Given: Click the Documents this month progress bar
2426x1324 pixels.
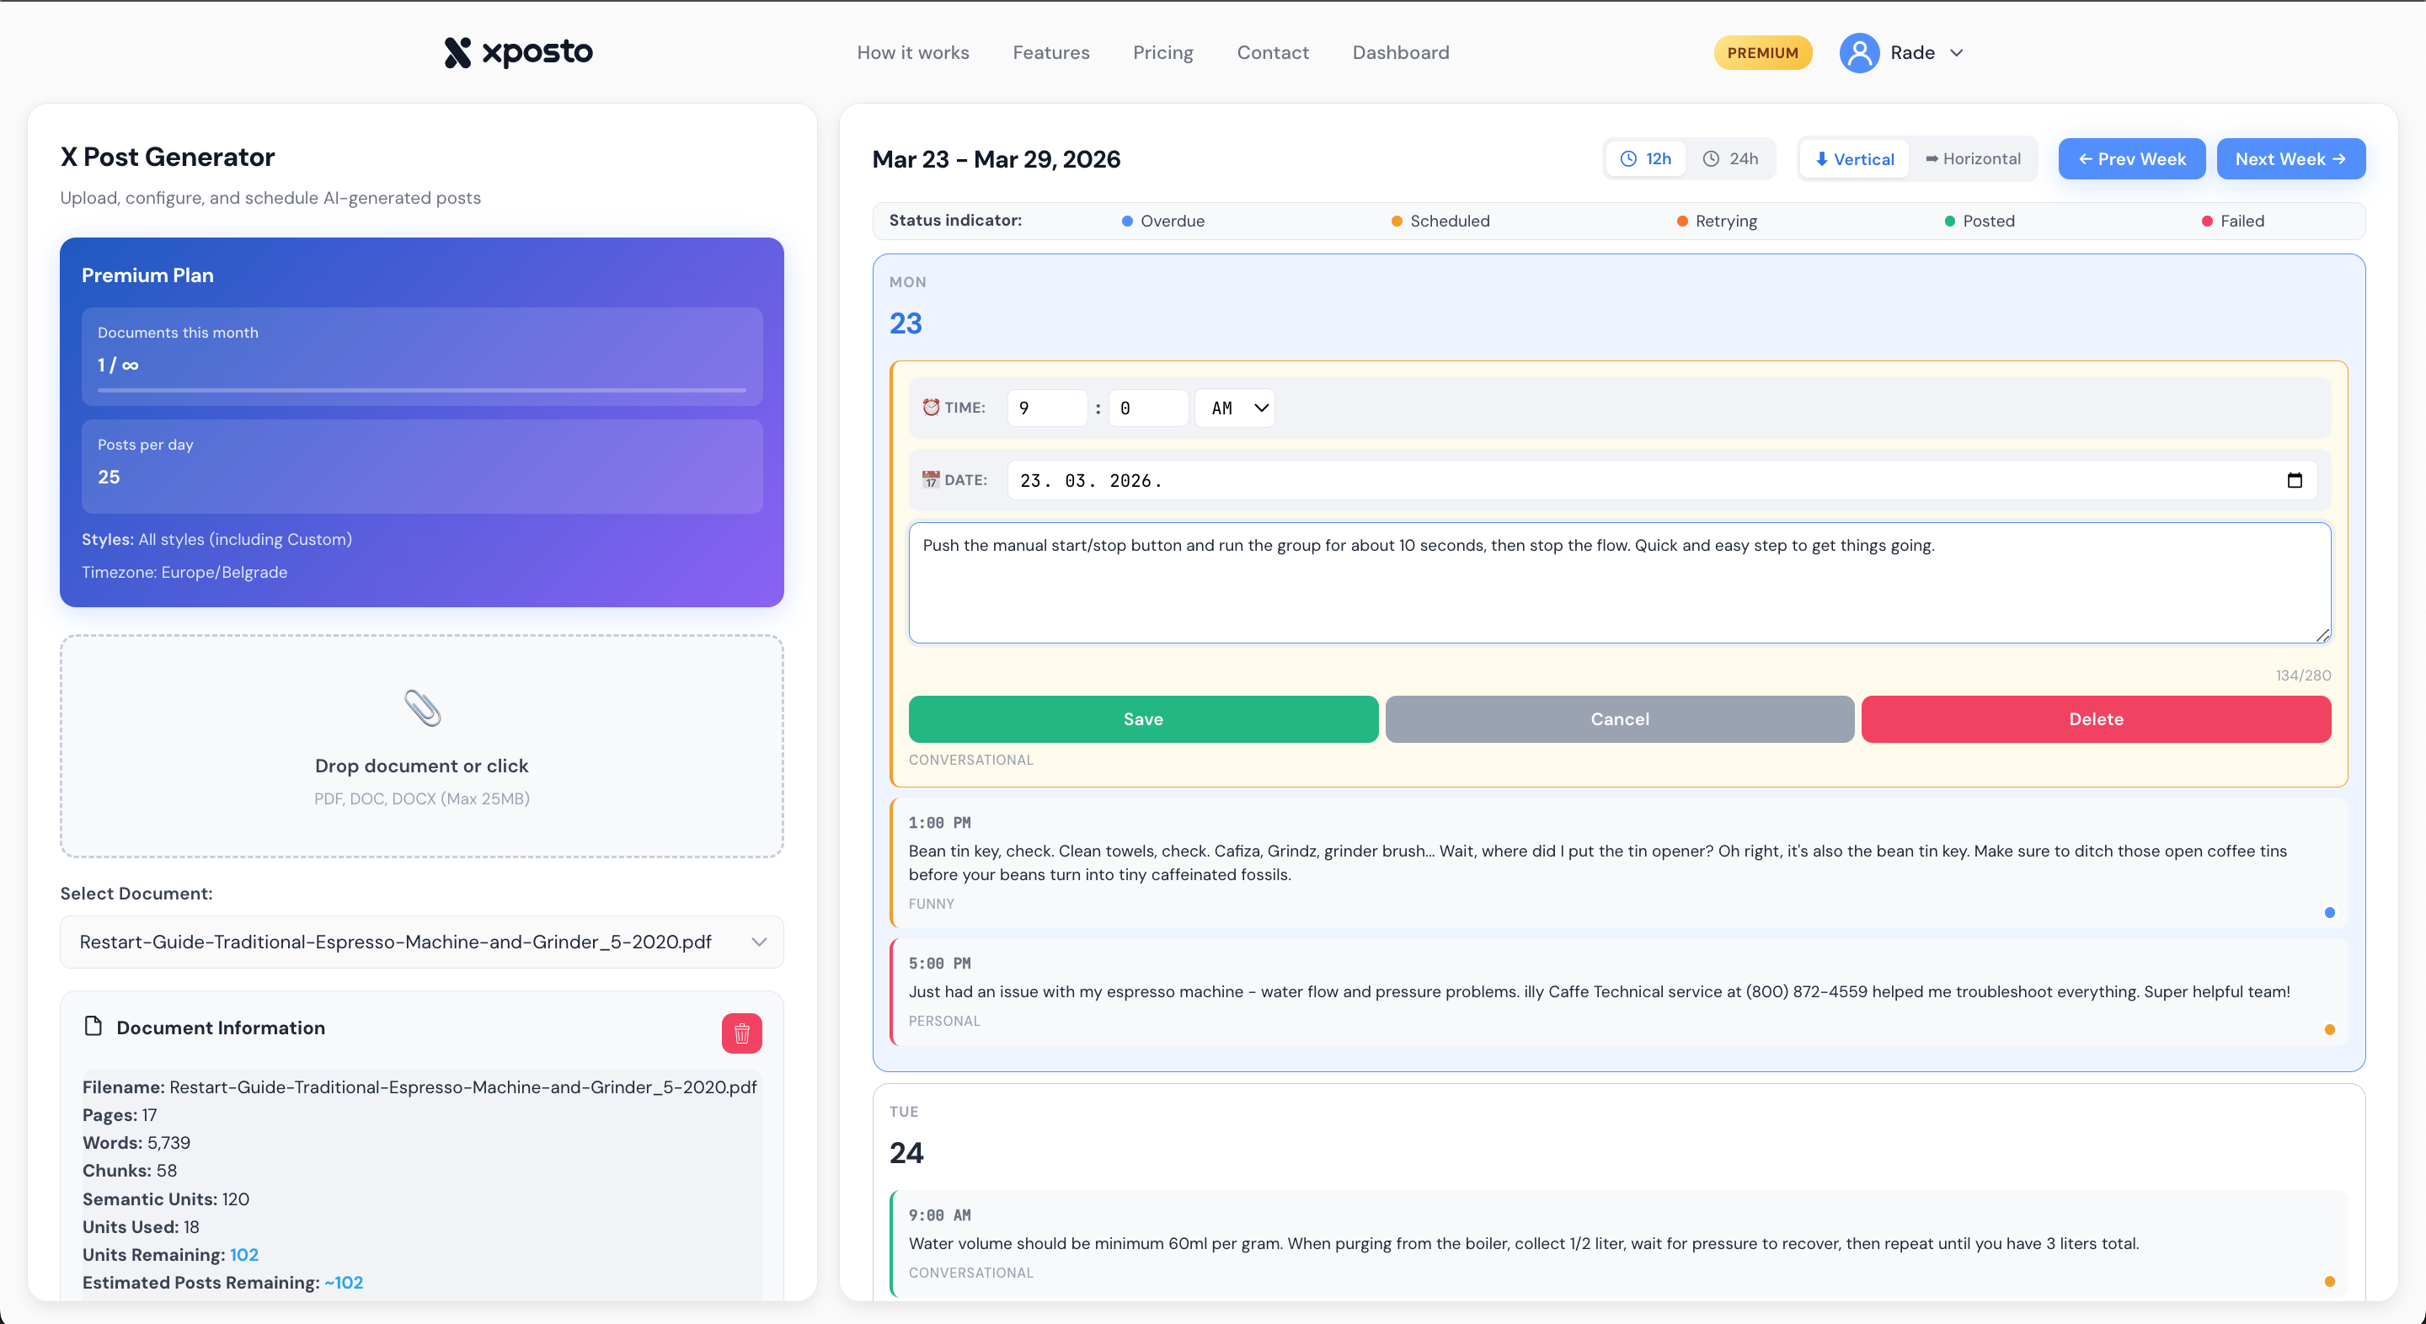Looking at the screenshot, I should tap(421, 390).
